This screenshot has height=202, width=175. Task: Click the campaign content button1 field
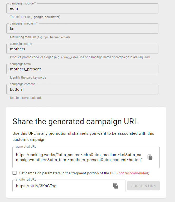click(82, 89)
